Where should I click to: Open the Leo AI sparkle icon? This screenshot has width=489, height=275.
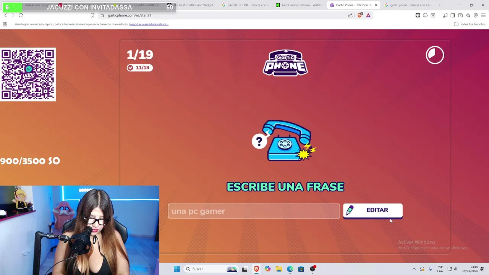[x=468, y=15]
